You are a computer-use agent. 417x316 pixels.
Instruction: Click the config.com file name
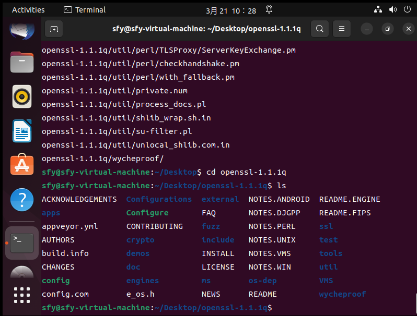[x=65, y=294]
